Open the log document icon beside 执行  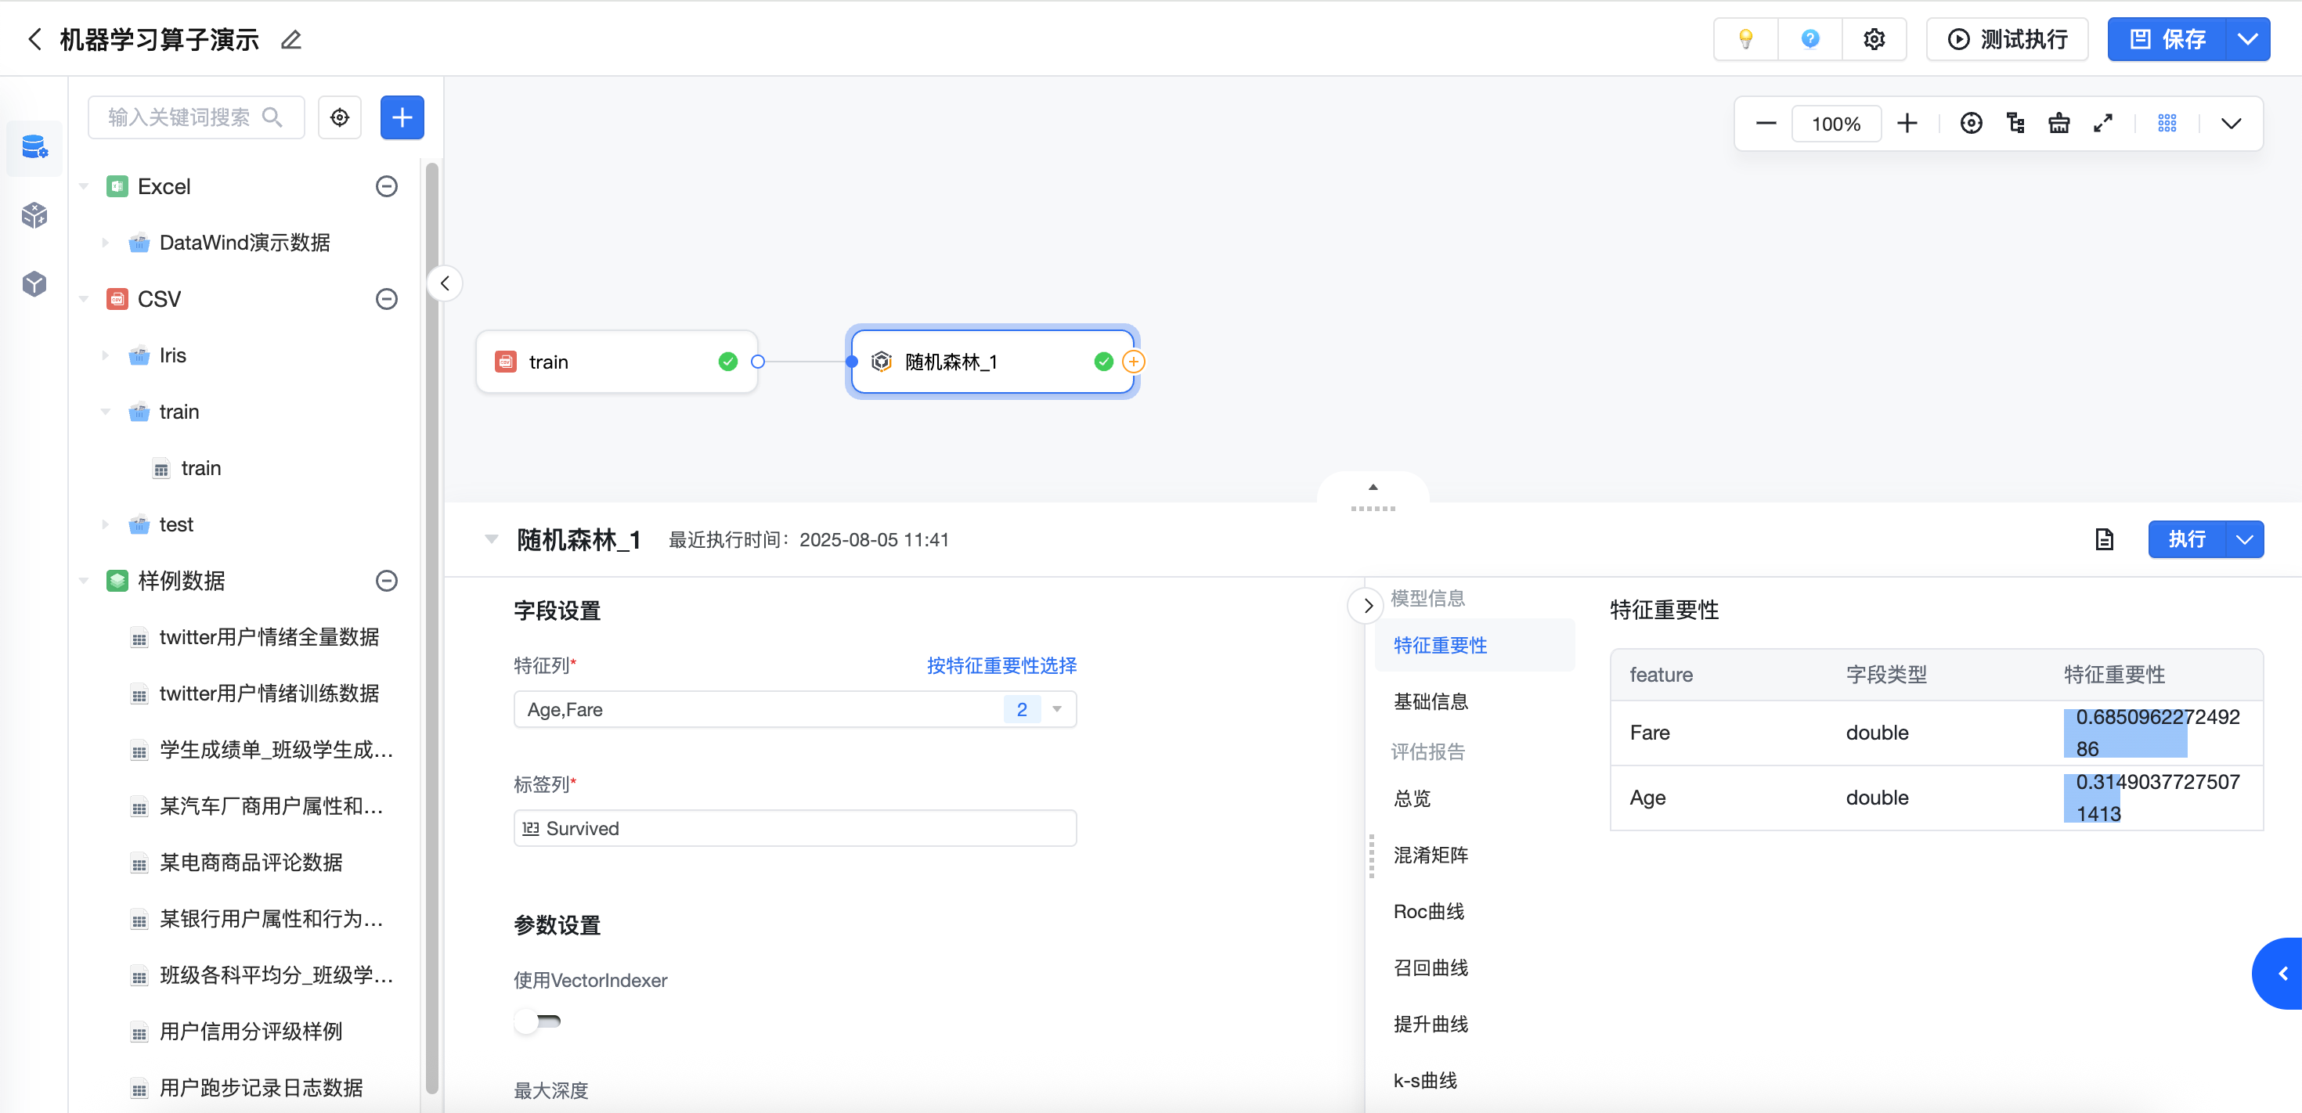pos(2105,539)
